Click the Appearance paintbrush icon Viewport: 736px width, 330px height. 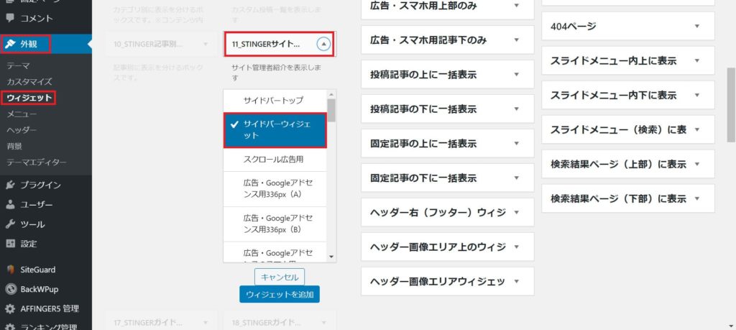tap(10, 45)
